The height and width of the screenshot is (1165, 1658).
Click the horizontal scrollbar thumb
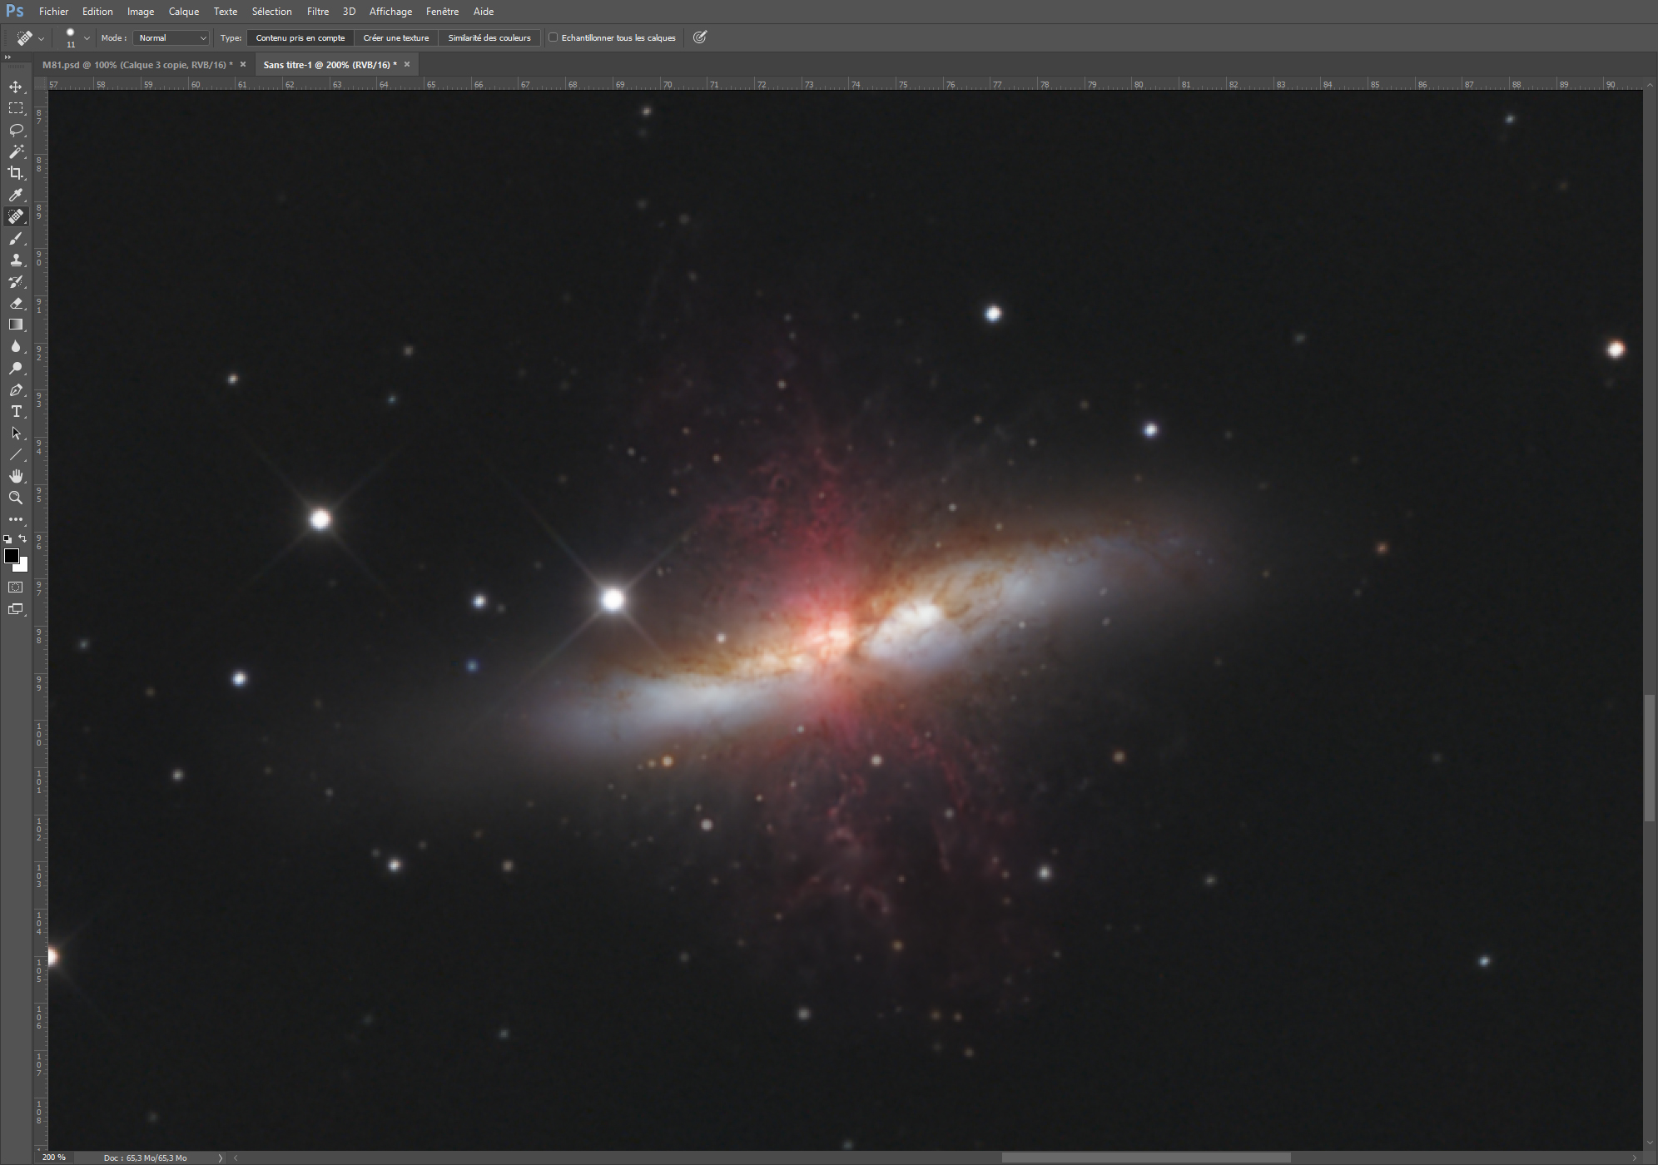pos(1146,1158)
